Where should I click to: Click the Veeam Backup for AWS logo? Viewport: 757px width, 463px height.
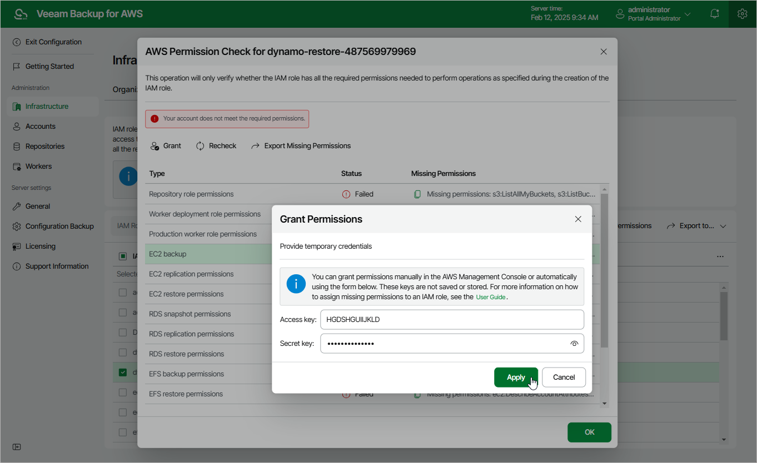click(21, 14)
